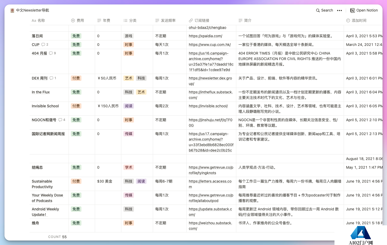Open the NGOCN和谐号 entry

[x=44, y=120]
